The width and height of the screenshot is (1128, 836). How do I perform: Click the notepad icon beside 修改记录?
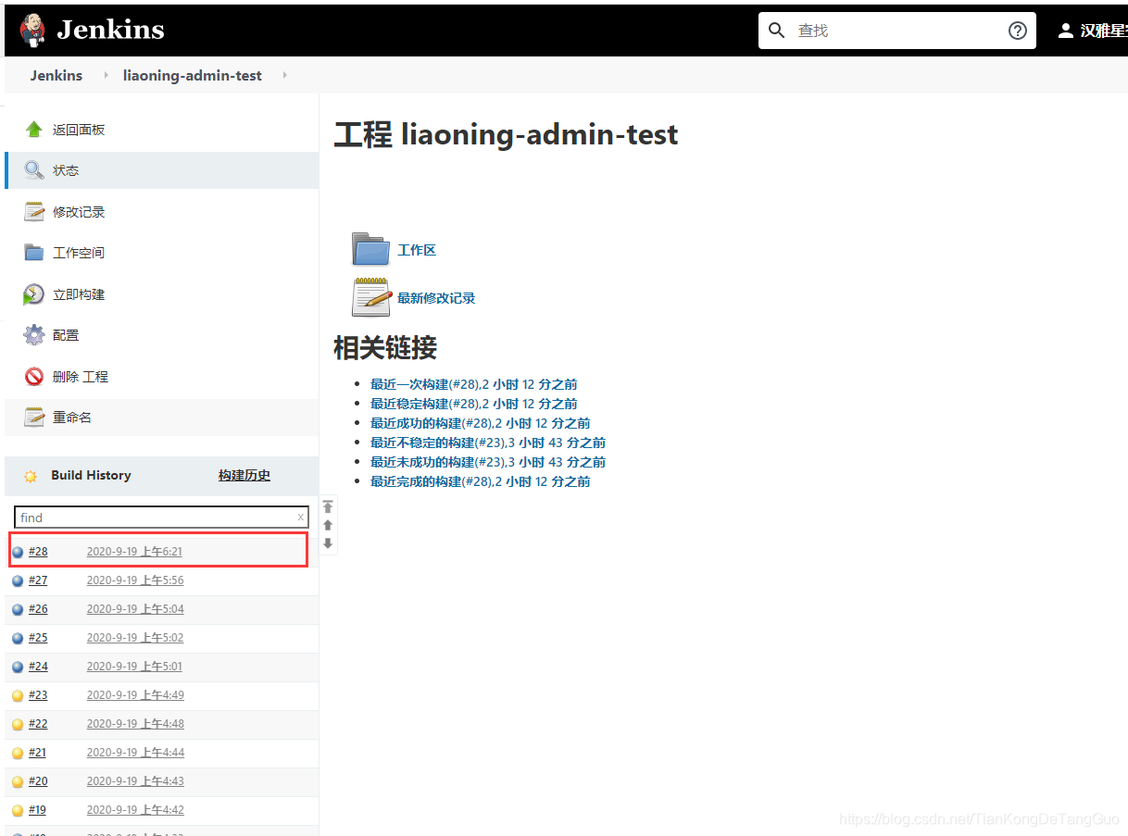pos(34,212)
